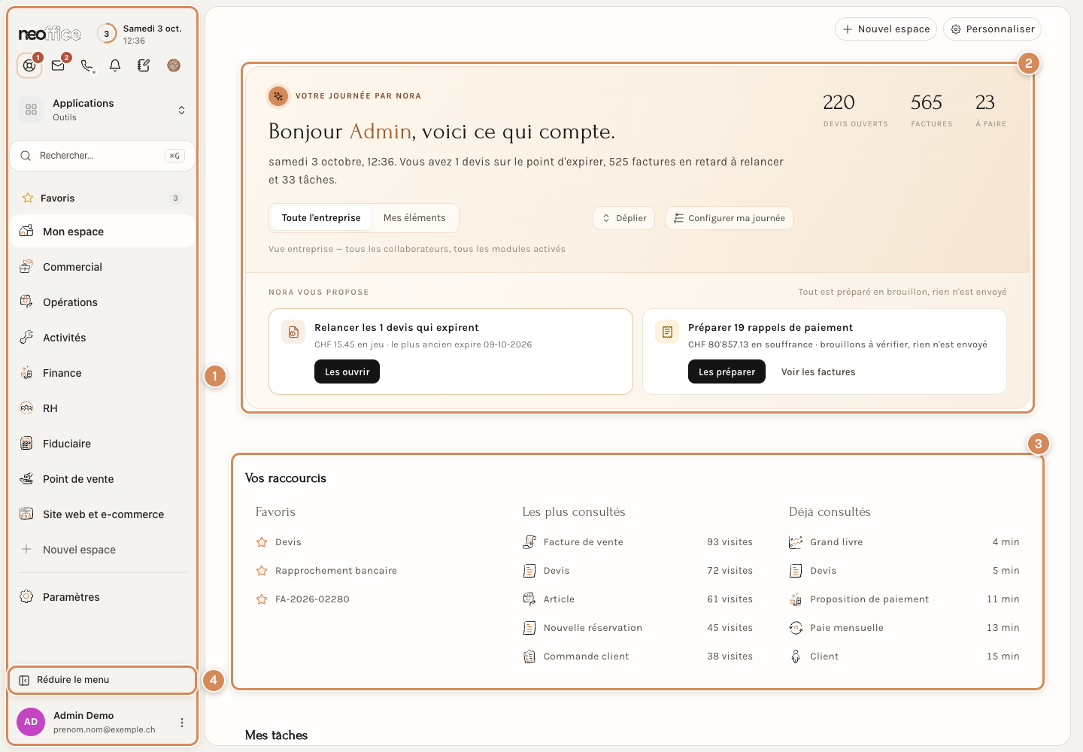The width and height of the screenshot is (1083, 752).
Task: Click Les ouvrir for expiring quotes
Action: tap(347, 371)
